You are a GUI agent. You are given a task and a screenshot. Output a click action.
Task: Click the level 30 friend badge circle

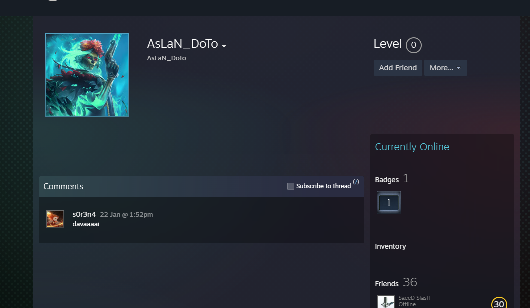499,303
